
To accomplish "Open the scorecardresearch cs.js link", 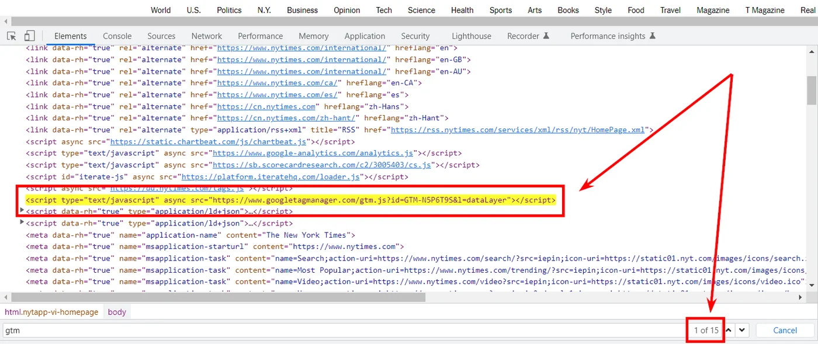I will pyautogui.click(x=322, y=165).
